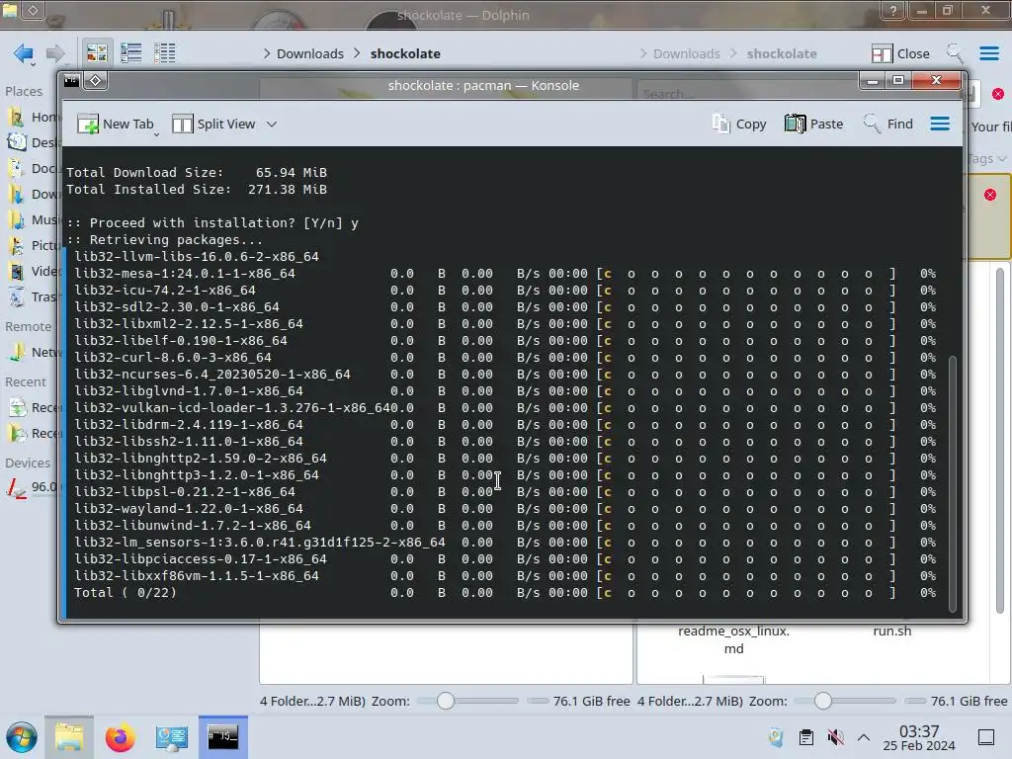Click the red close icon beside the Dolphin search field
The height and width of the screenshot is (759, 1012).
(x=998, y=94)
